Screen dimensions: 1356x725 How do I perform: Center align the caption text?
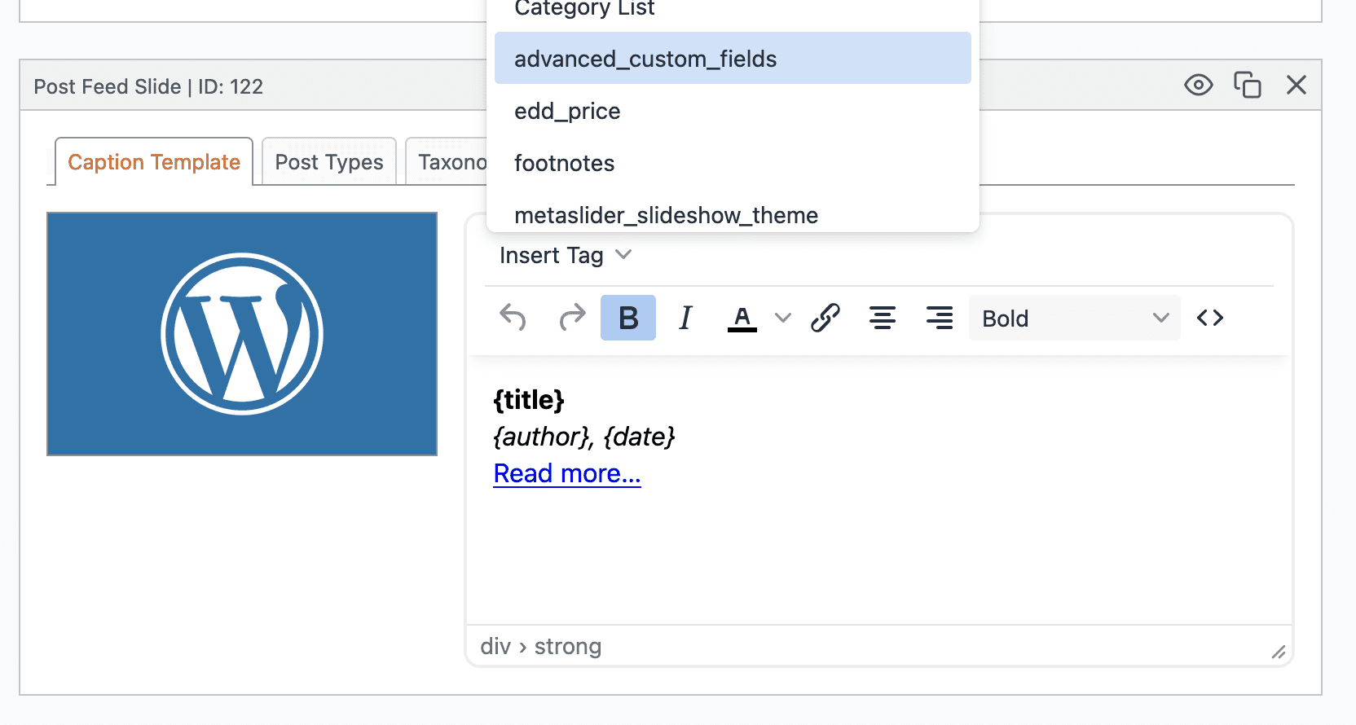point(882,318)
